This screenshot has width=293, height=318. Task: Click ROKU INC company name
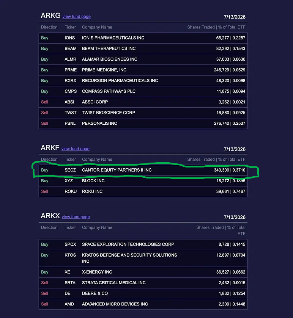[x=92, y=191]
